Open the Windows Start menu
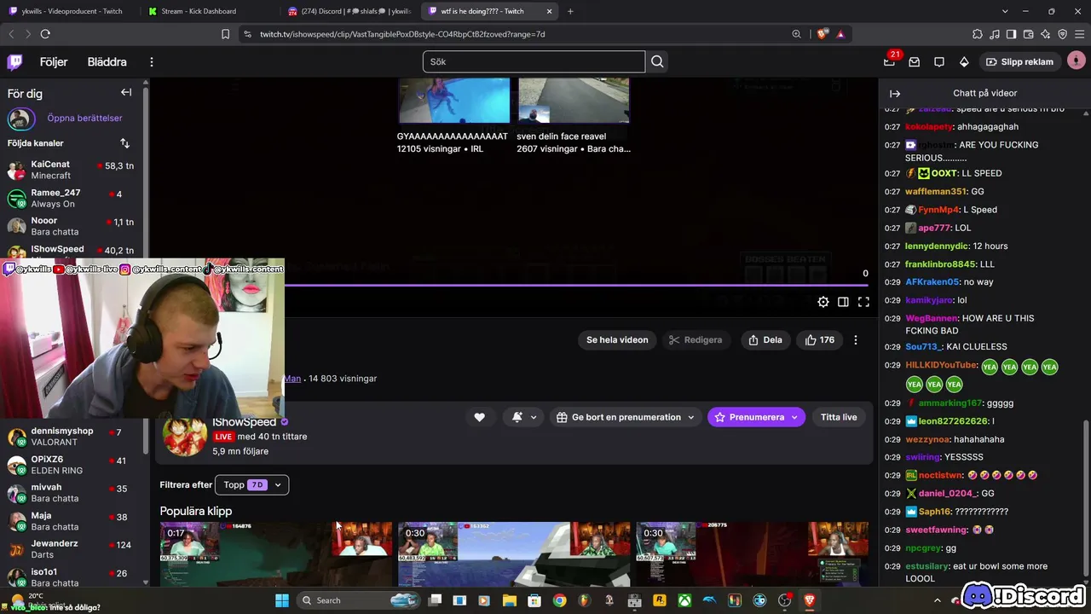The width and height of the screenshot is (1091, 614). pos(281,600)
